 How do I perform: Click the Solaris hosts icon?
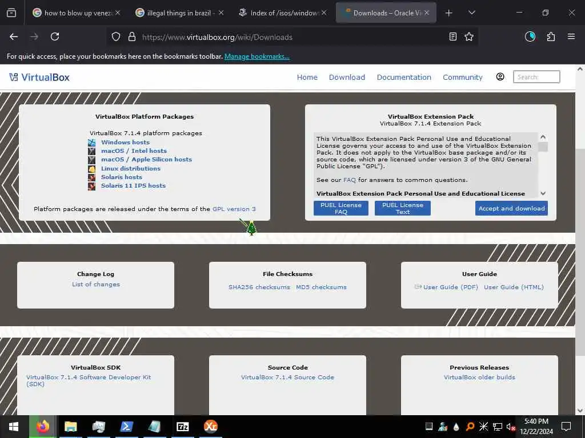tap(92, 177)
